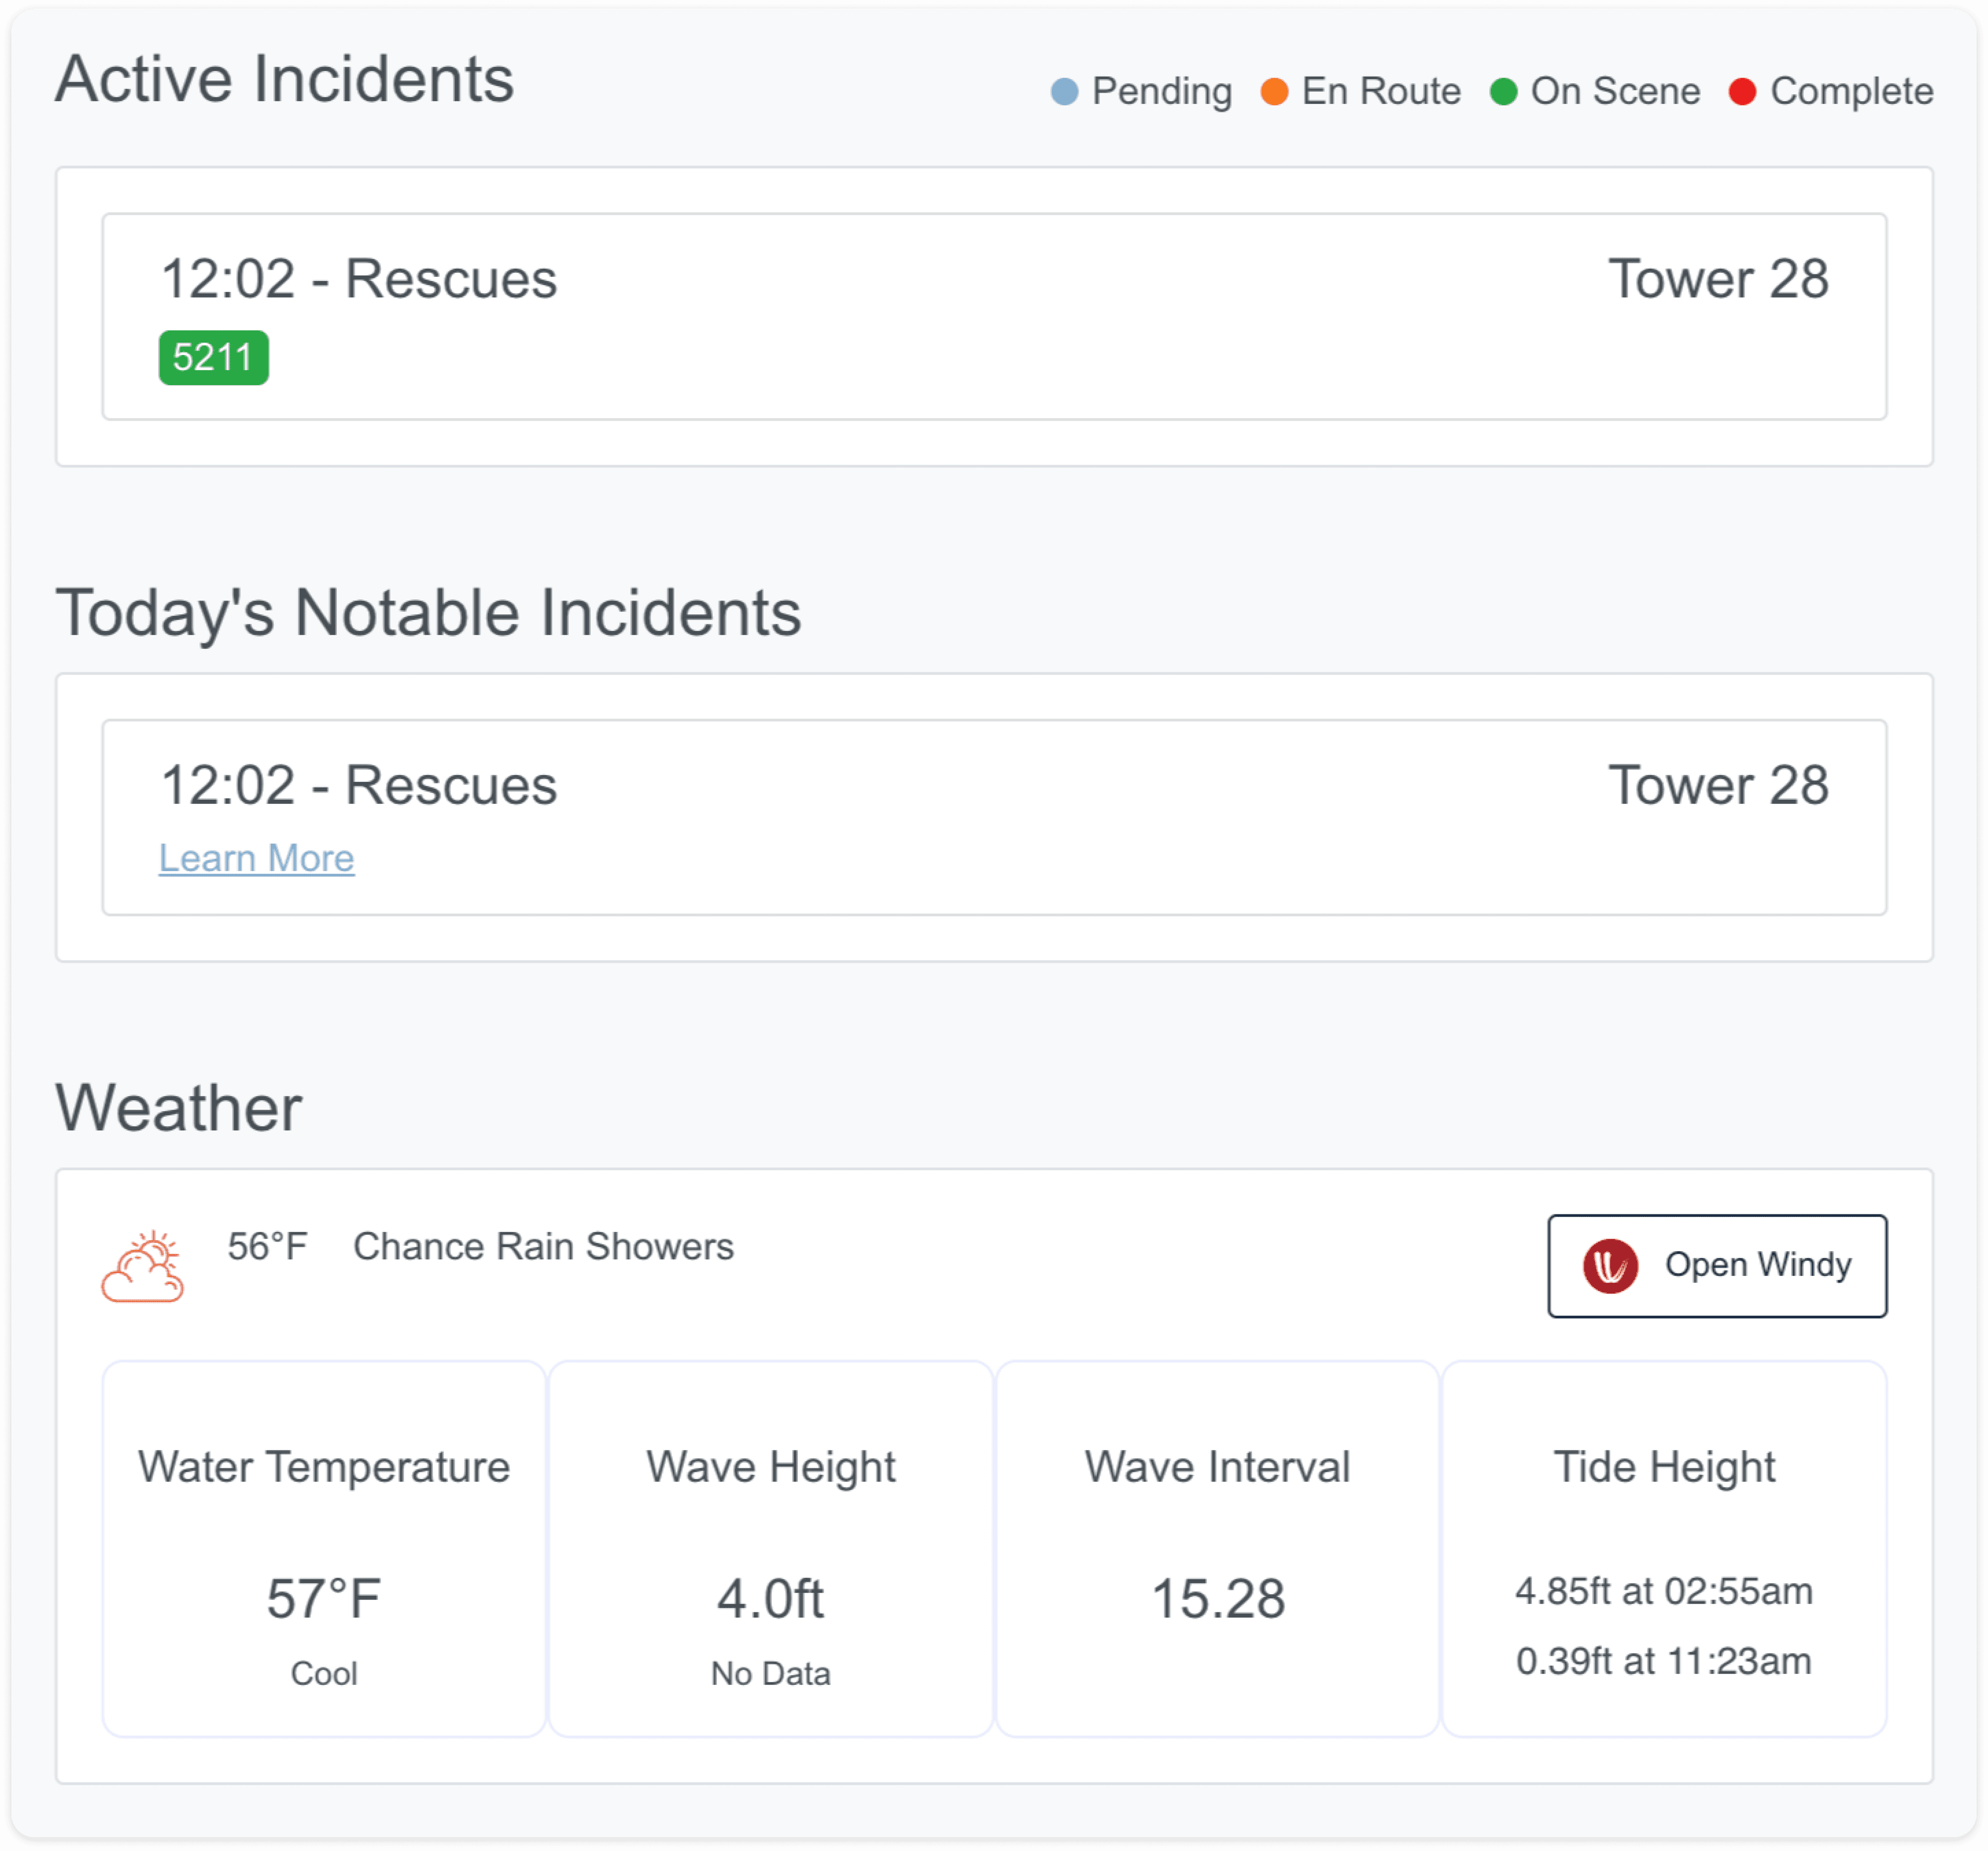
Task: Click Tower 28 in Today's Notable Incidents
Action: (1718, 785)
